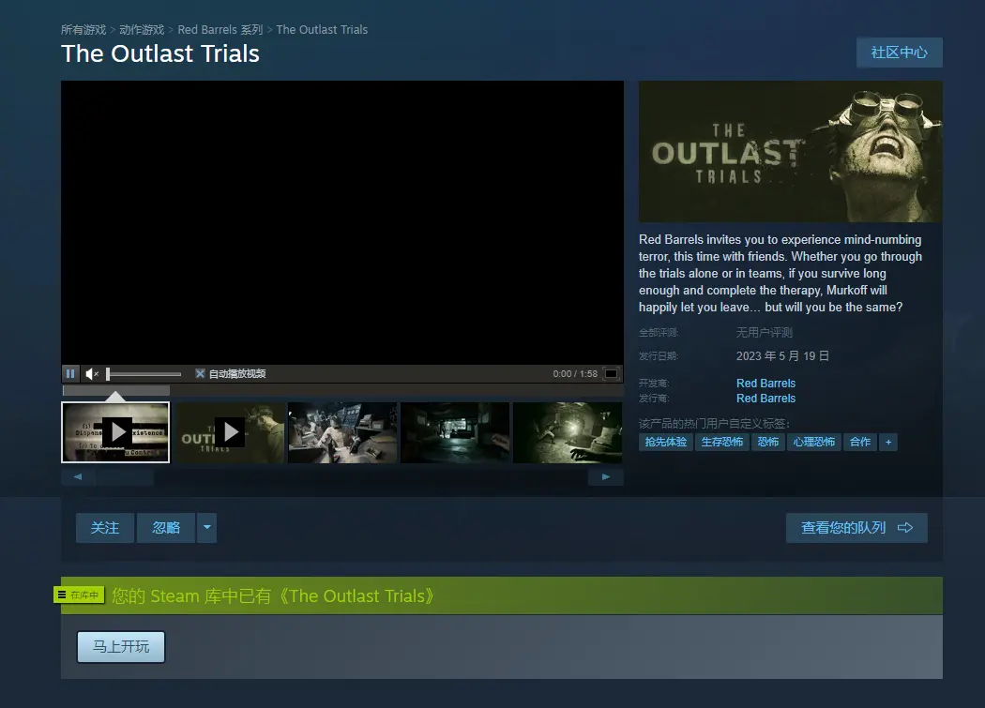Open publisher Red Barrels link
This screenshot has width=985, height=708.
coord(765,399)
